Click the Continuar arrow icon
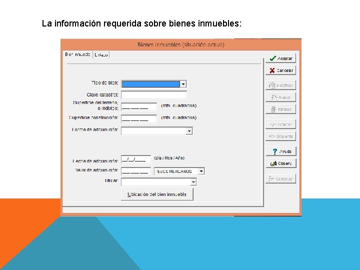The image size is (360, 270). (x=271, y=178)
